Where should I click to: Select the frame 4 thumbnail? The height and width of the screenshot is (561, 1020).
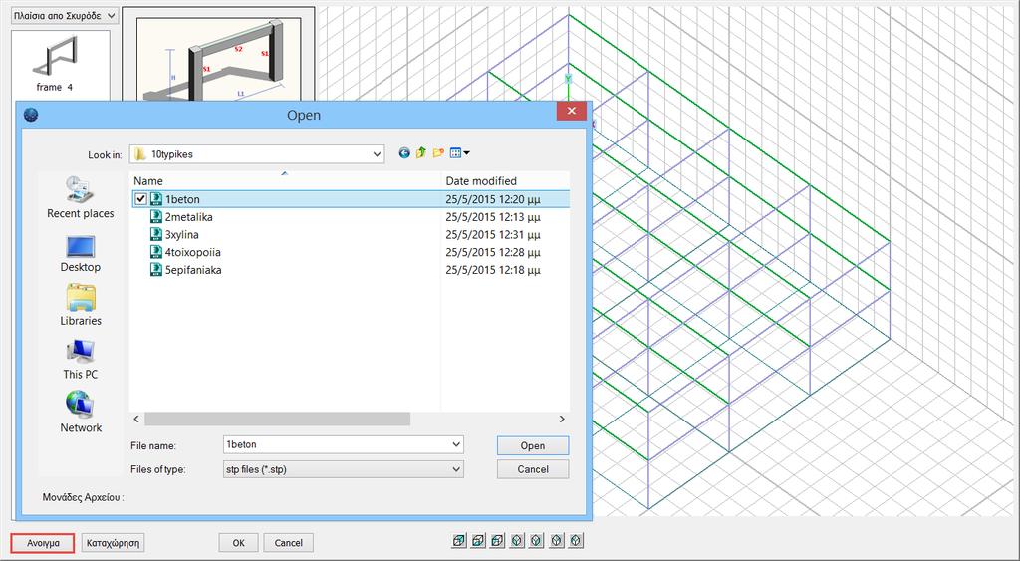pyautogui.click(x=55, y=64)
